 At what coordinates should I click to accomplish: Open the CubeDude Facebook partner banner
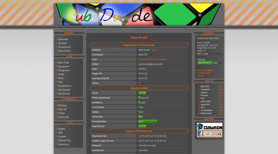[210, 134]
